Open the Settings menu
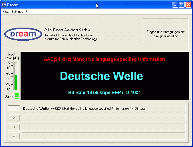Image resolution: width=193 pixels, height=147 pixels. click(x=17, y=12)
